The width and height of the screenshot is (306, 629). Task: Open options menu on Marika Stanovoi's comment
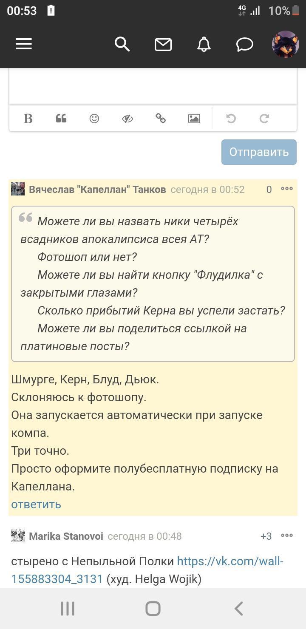(x=287, y=535)
